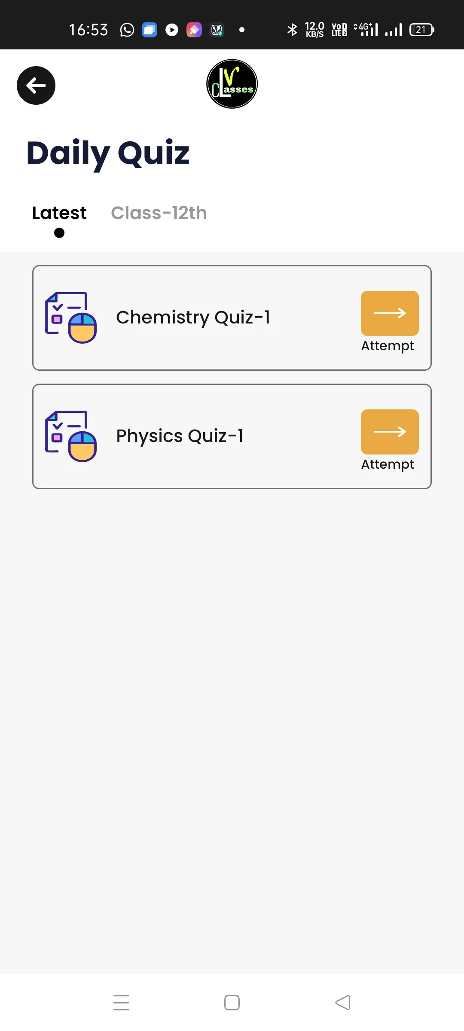
Task: Click the Daily Quiz heading
Action: coord(108,154)
